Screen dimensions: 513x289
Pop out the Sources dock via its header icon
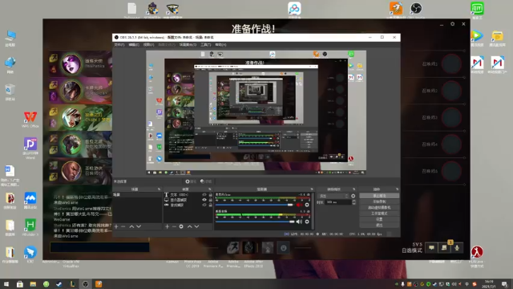210,189
